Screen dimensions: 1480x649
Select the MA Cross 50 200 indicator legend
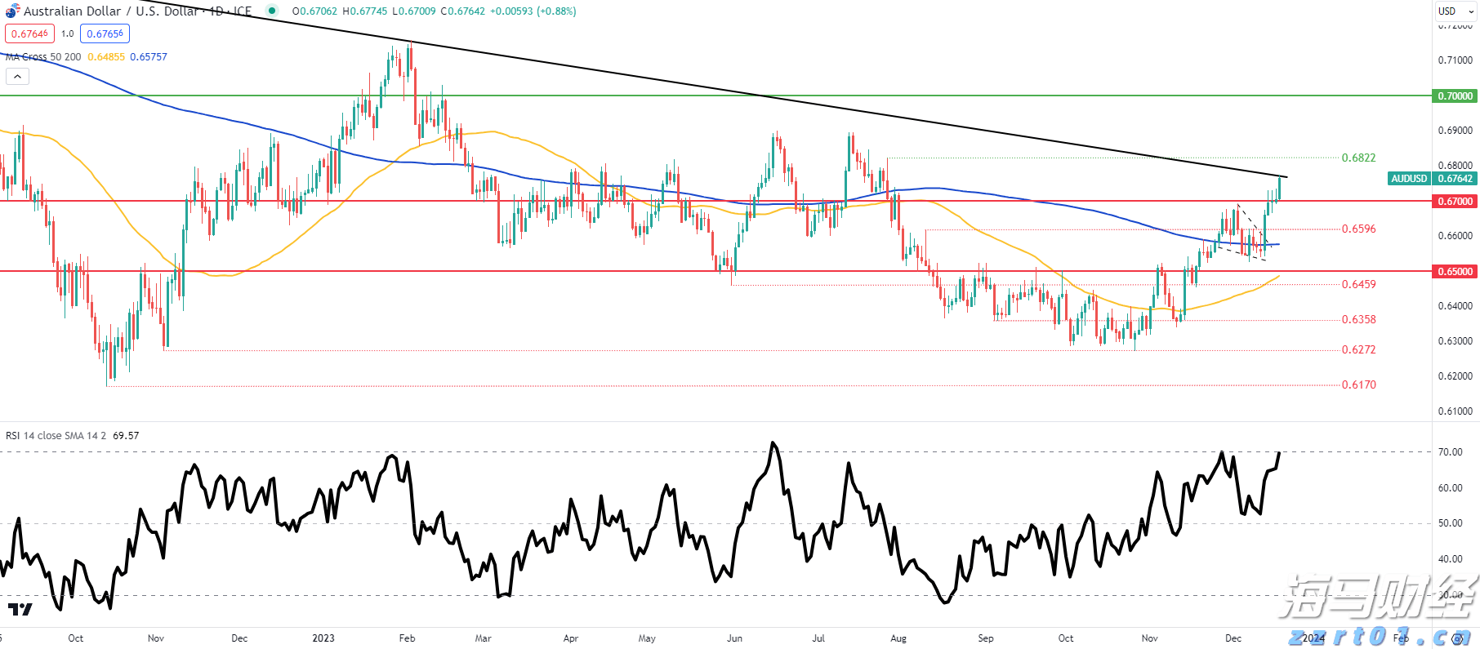click(x=43, y=57)
